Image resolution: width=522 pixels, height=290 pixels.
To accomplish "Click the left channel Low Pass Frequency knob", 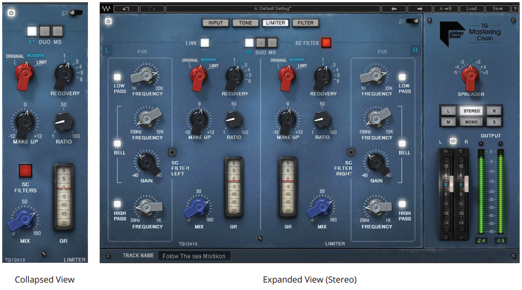I will pos(145,75).
